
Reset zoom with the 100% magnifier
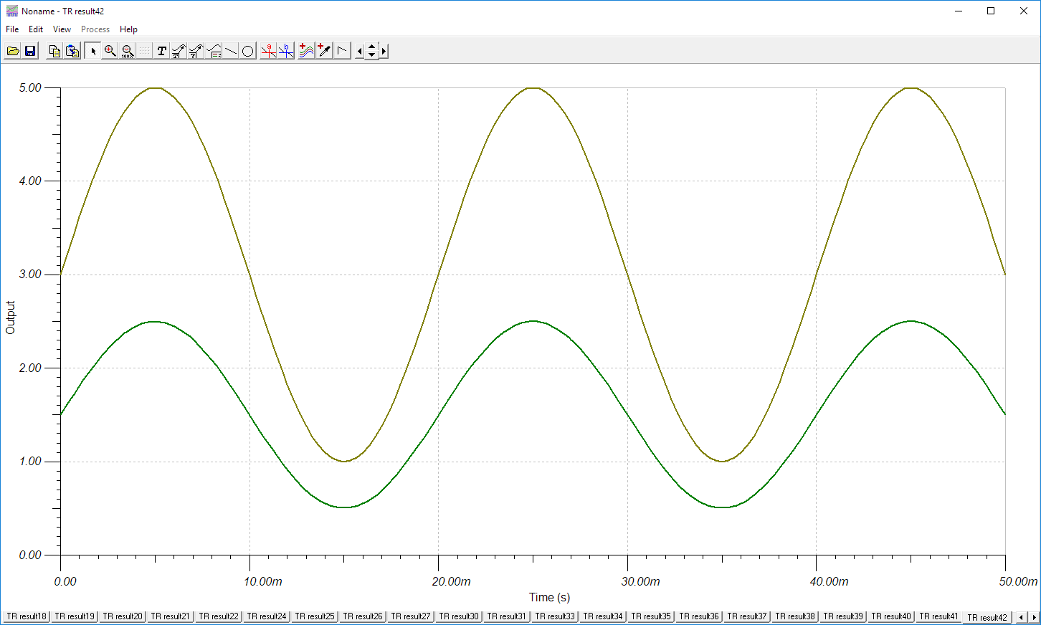[x=127, y=51]
